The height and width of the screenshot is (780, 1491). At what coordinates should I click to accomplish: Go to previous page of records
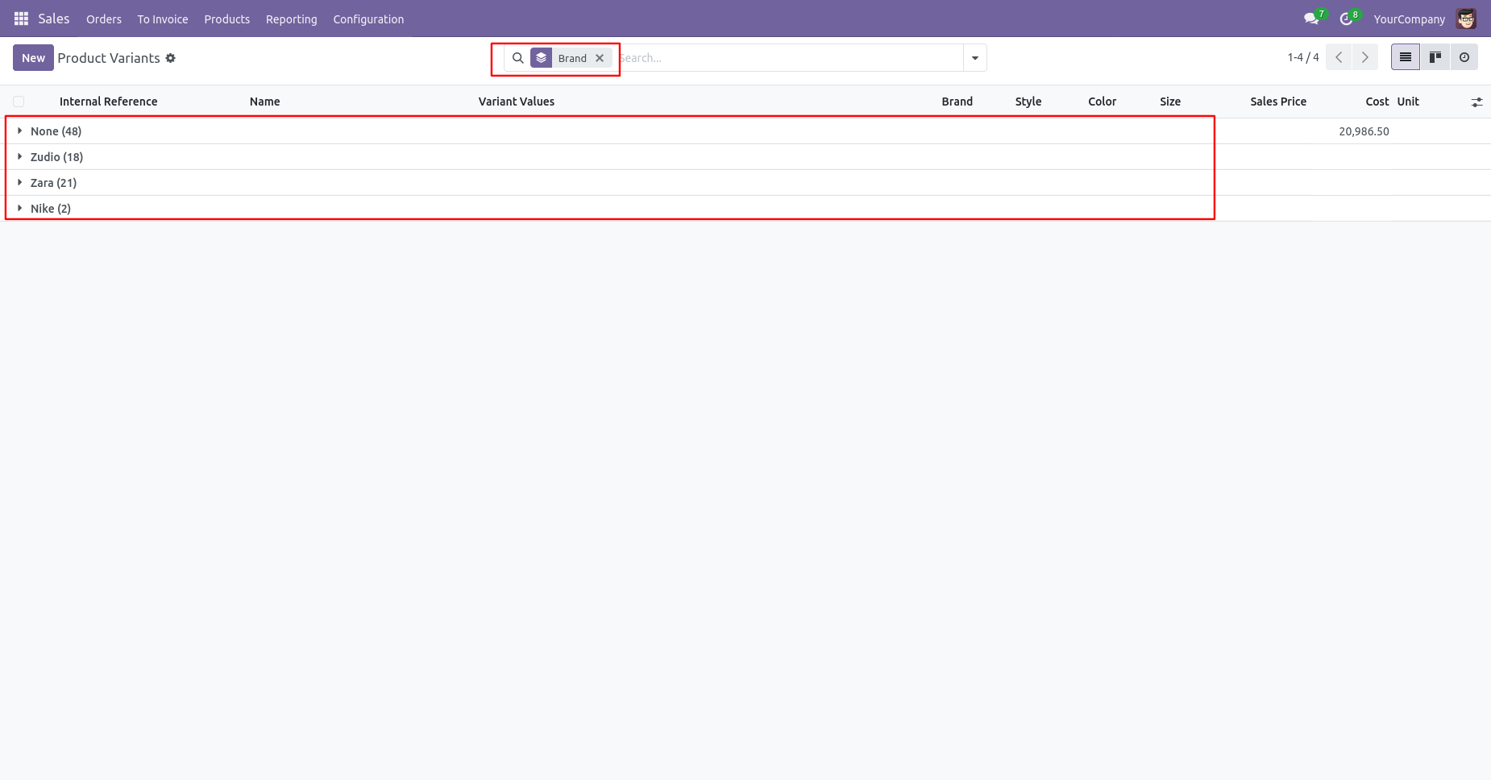(x=1339, y=57)
